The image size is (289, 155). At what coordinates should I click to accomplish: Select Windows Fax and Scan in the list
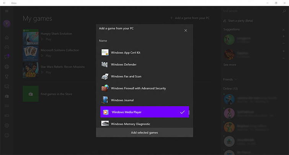145,76
